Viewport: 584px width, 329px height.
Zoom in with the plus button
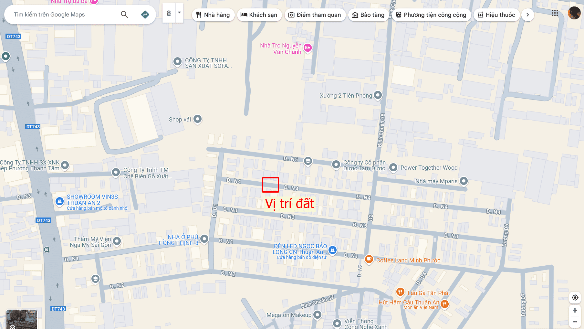(x=575, y=311)
